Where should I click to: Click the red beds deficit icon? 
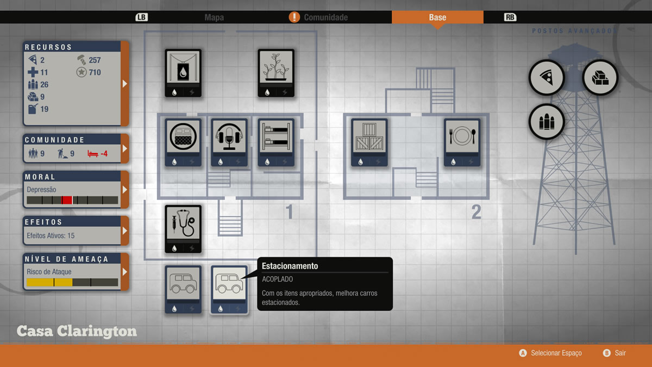[92, 154]
